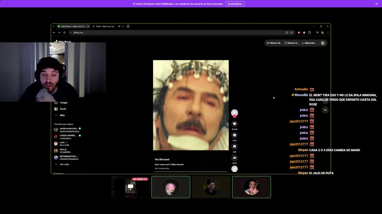382x214 pixels.
Task: Bookmark the TikTok video
Action: point(235,147)
